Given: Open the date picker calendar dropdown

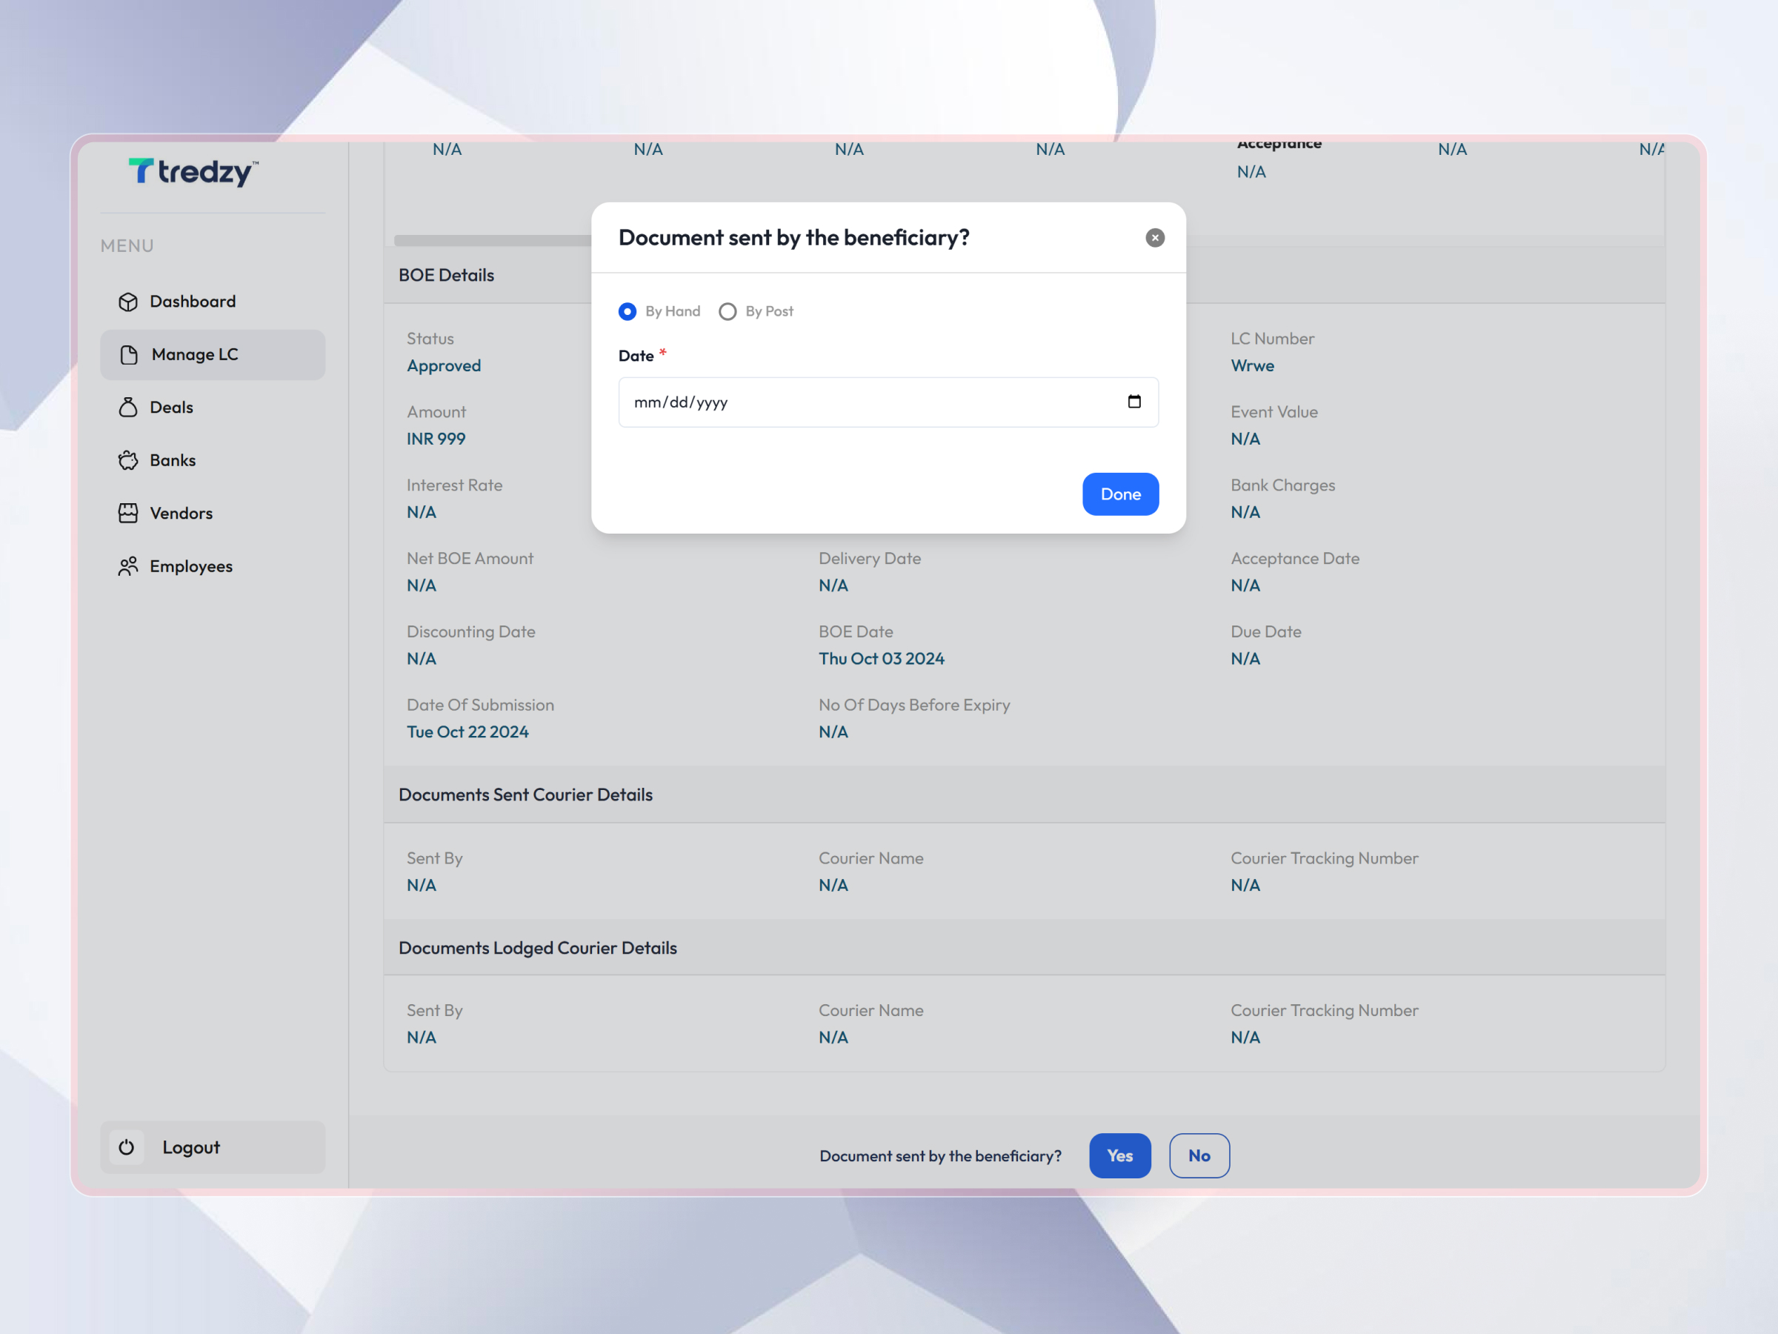Looking at the screenshot, I should click(1135, 402).
